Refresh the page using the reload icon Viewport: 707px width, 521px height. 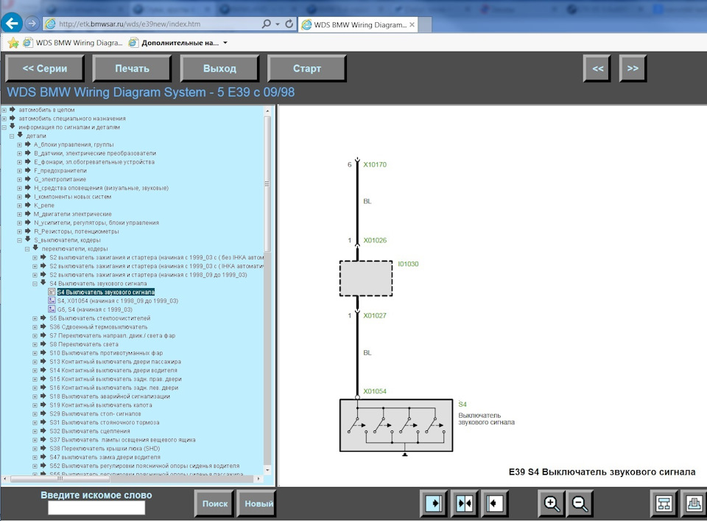289,24
